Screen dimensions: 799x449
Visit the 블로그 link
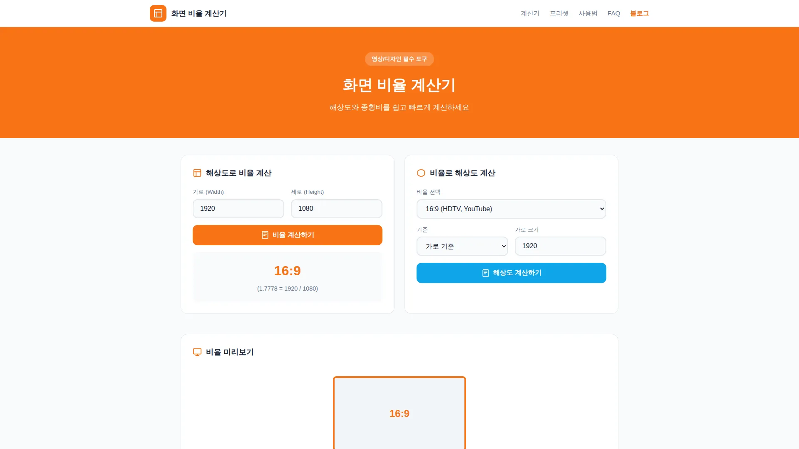pos(639,13)
